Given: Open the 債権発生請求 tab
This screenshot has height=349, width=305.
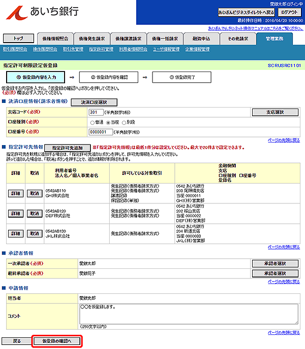Looking at the screenshot, I should (91, 38).
